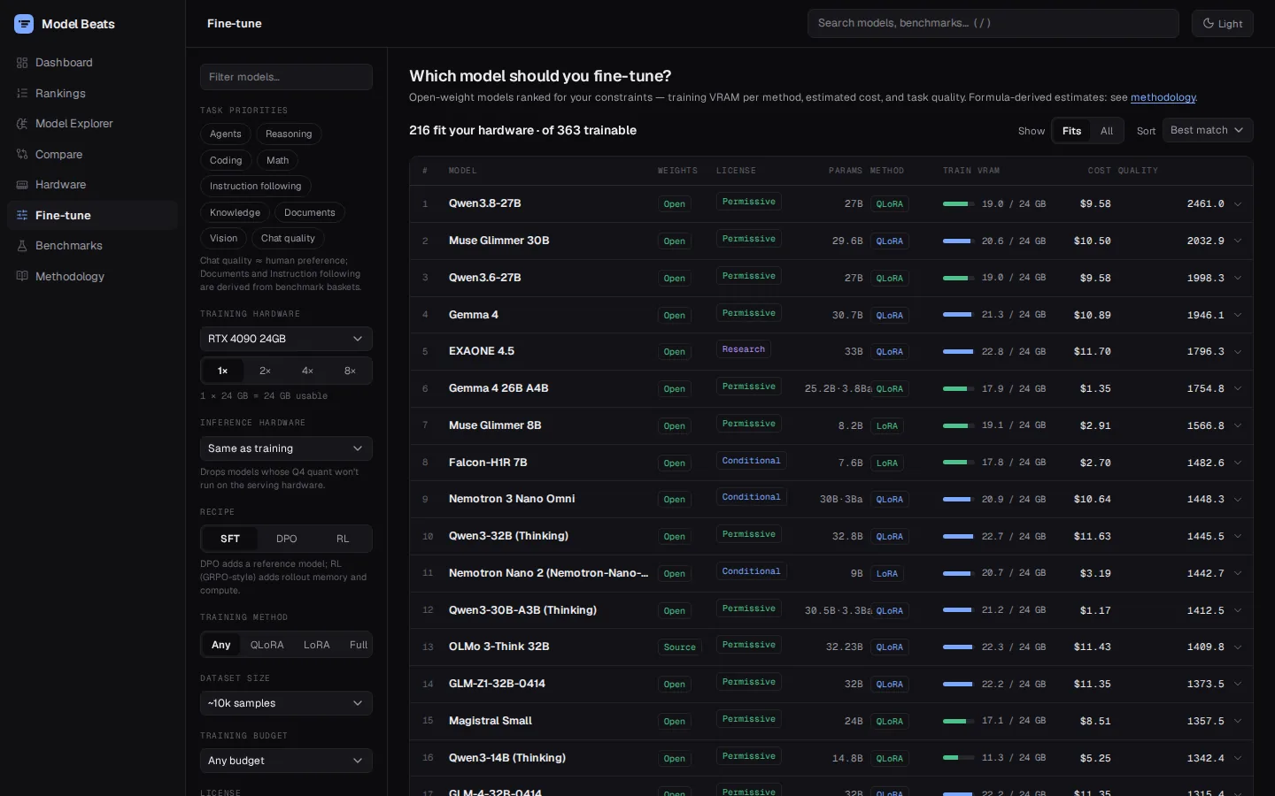Open Rankings via its sidebar icon
This screenshot has height=796, width=1275.
pos(22,93)
